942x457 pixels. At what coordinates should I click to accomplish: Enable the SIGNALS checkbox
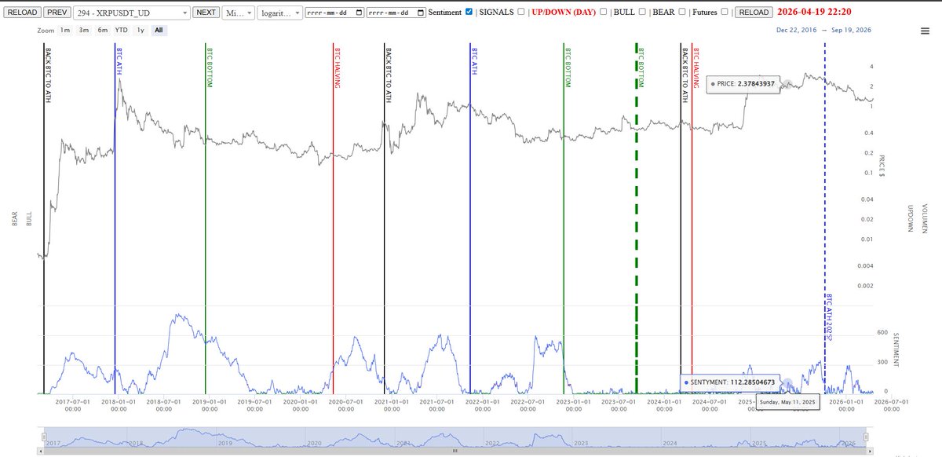[x=521, y=12]
